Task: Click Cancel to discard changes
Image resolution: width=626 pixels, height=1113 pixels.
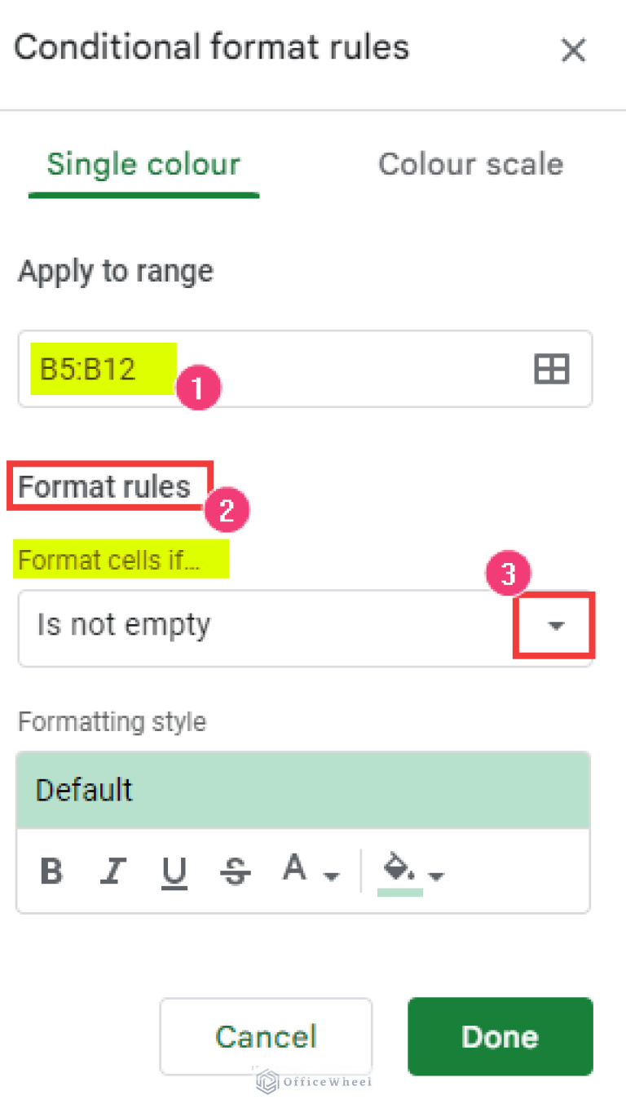Action: [x=266, y=1036]
